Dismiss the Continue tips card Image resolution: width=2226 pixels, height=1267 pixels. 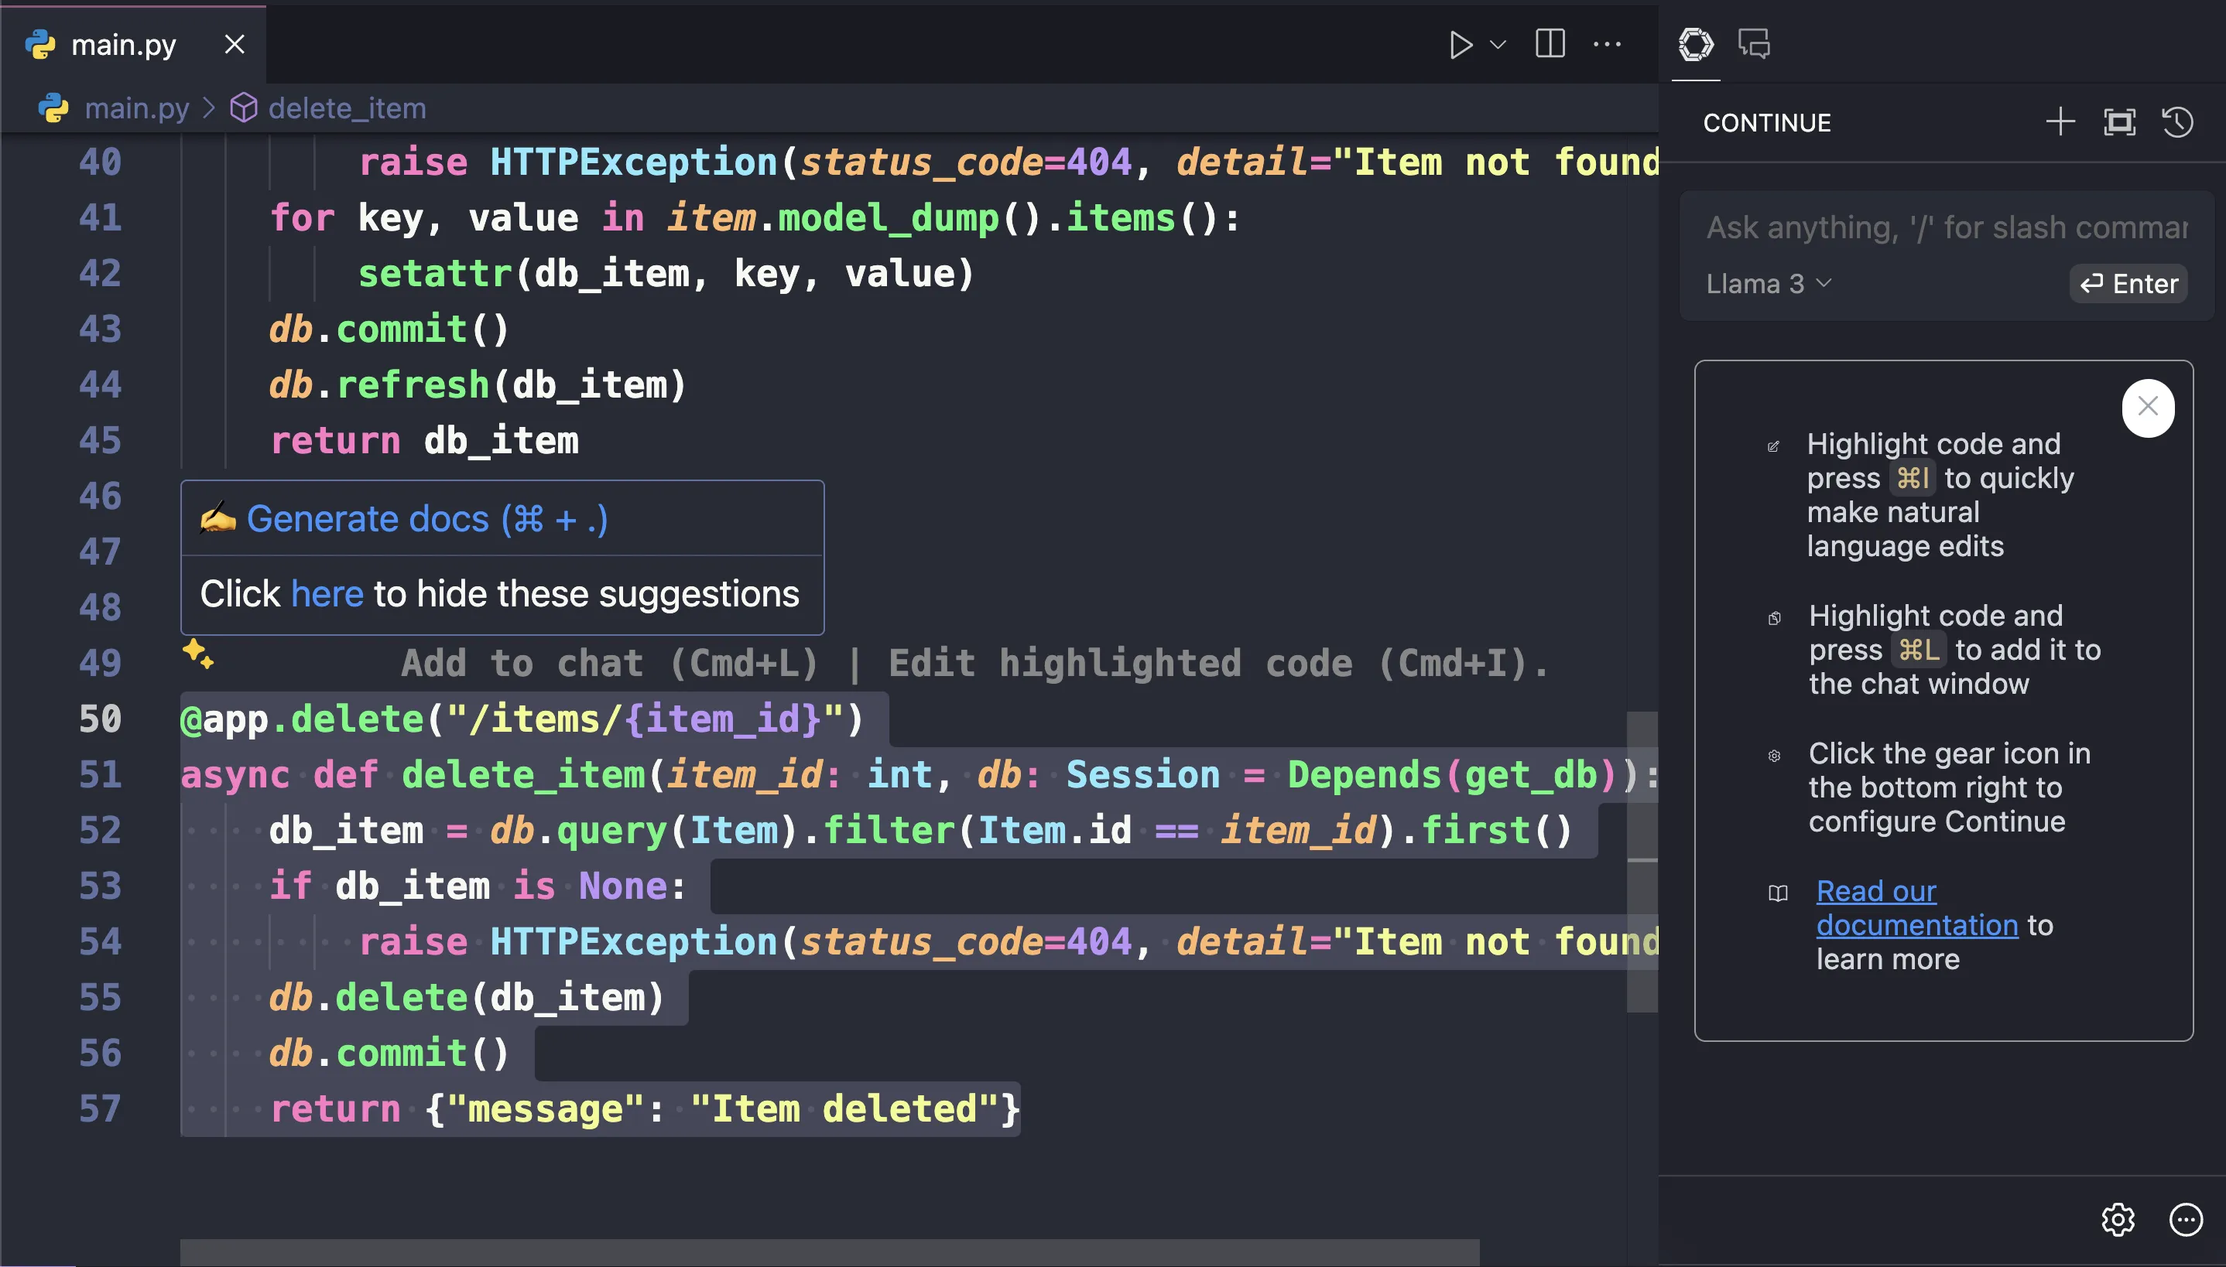coord(2148,407)
